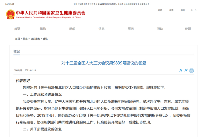The image size is (201, 137).
Task: Open the 邮箱 mailbox link
Action: (160, 10)
